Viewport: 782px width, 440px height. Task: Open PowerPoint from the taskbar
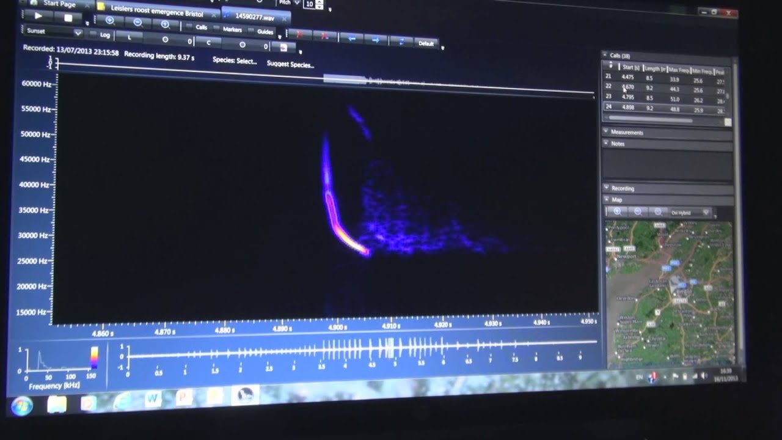pyautogui.click(x=184, y=398)
